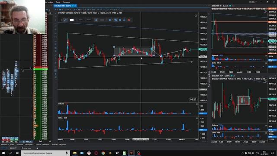The height and width of the screenshot is (156, 277).
Task: Toggle the lock icon for the drawing
Action: 124,20
